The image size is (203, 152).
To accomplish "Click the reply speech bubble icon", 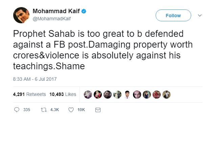I will click(17, 110).
